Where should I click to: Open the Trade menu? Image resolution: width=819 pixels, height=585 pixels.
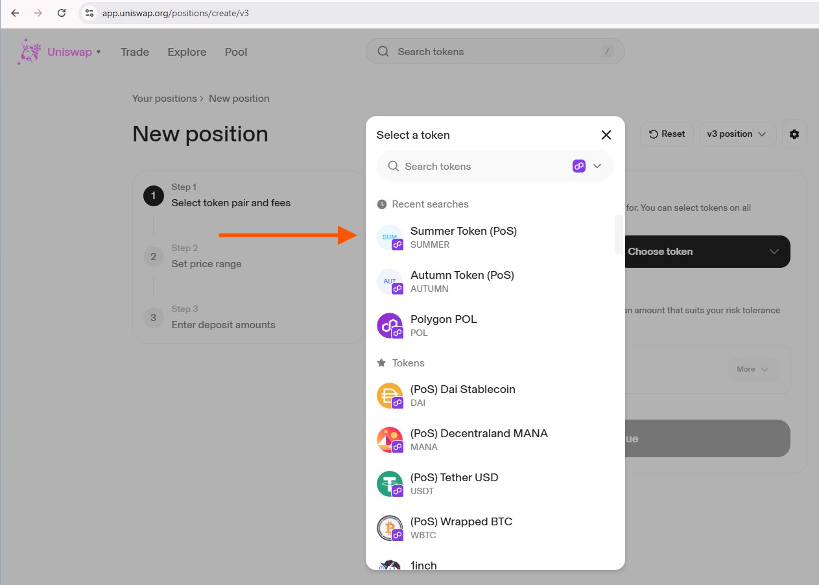135,52
